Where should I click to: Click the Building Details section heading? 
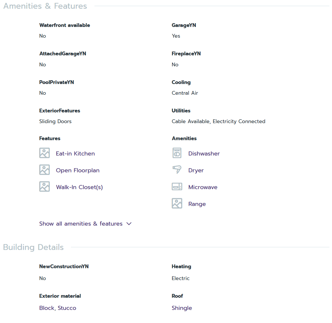(33, 247)
